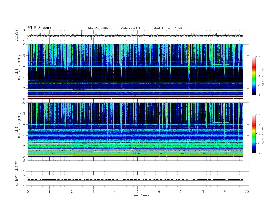Click the 'VLF Spectra' title text
This screenshot has width=278, height=215.
click(x=40, y=28)
